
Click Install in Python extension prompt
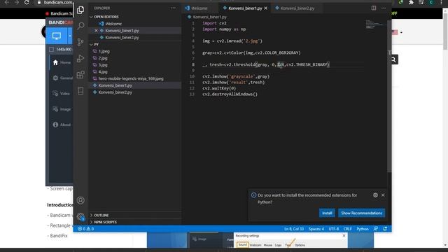(x=327, y=213)
